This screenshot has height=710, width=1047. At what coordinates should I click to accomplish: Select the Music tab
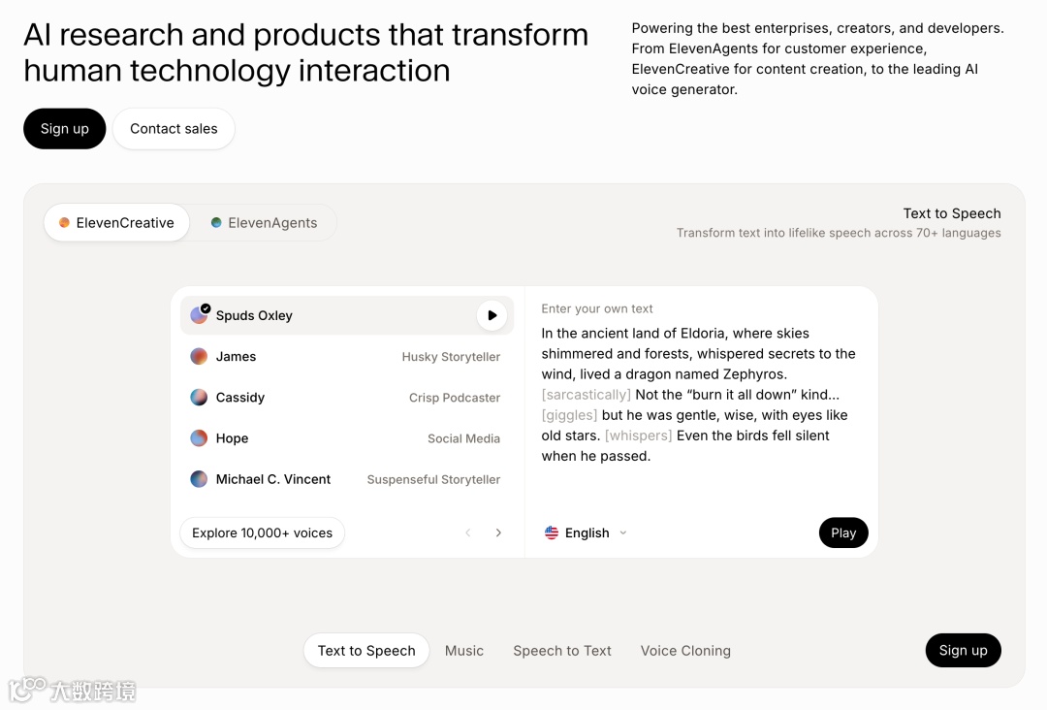[464, 651]
